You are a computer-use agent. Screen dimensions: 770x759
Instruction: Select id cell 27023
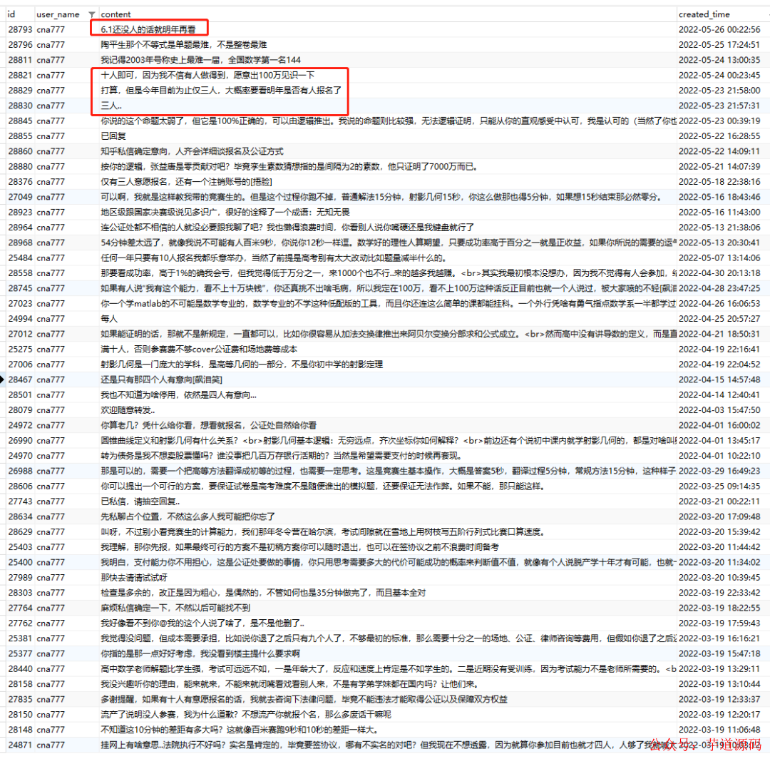tap(20, 304)
